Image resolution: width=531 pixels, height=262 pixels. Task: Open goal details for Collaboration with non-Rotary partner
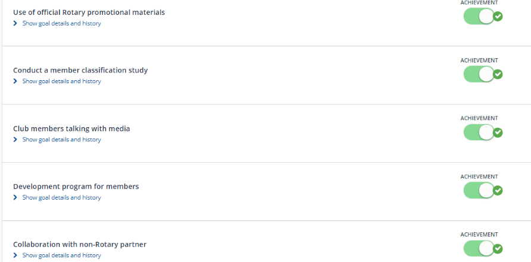point(61,255)
